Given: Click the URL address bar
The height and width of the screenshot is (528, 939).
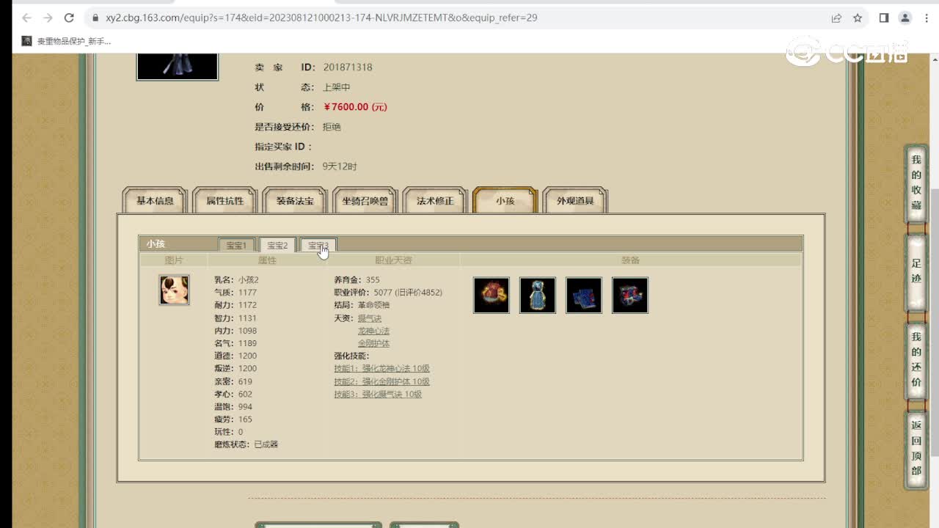Looking at the screenshot, I should click(x=462, y=18).
